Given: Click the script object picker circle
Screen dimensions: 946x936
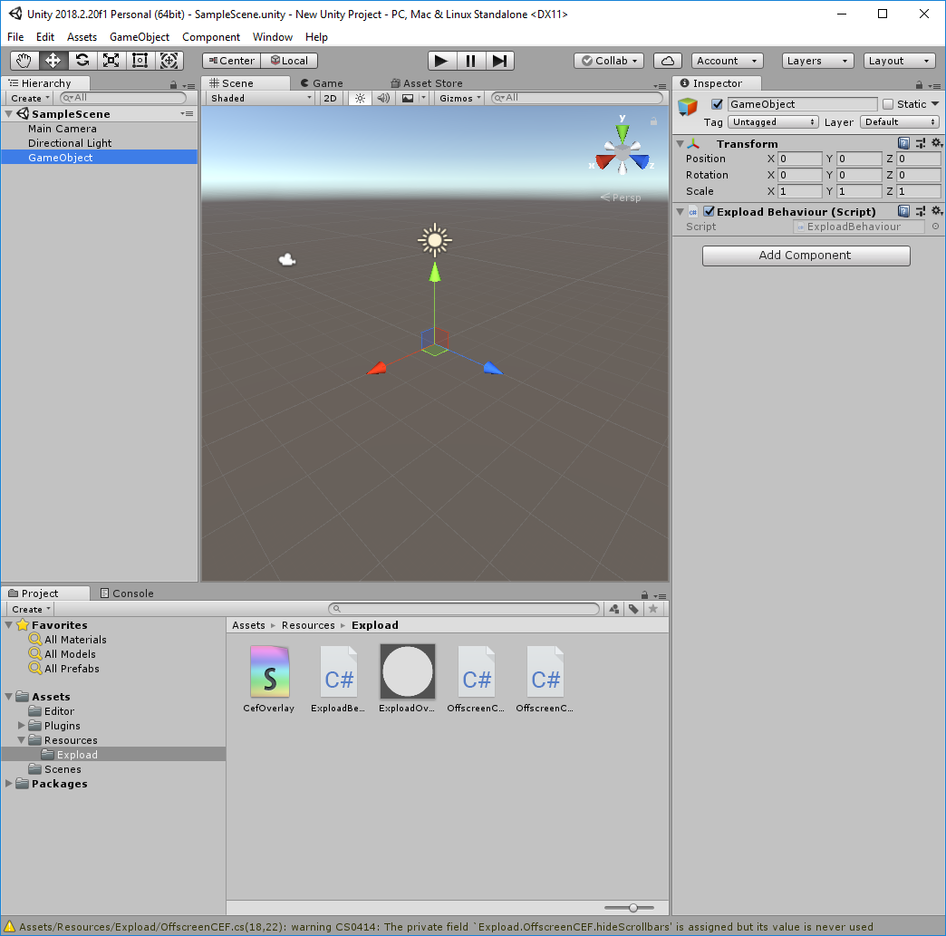Looking at the screenshot, I should point(935,227).
